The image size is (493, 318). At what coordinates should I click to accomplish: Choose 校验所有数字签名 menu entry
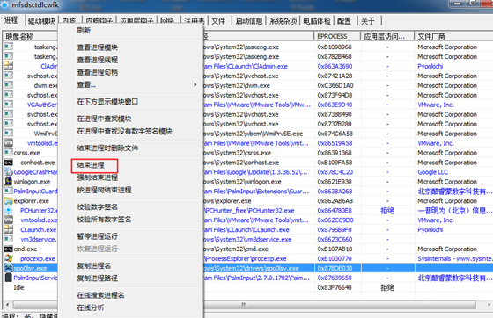coord(104,220)
